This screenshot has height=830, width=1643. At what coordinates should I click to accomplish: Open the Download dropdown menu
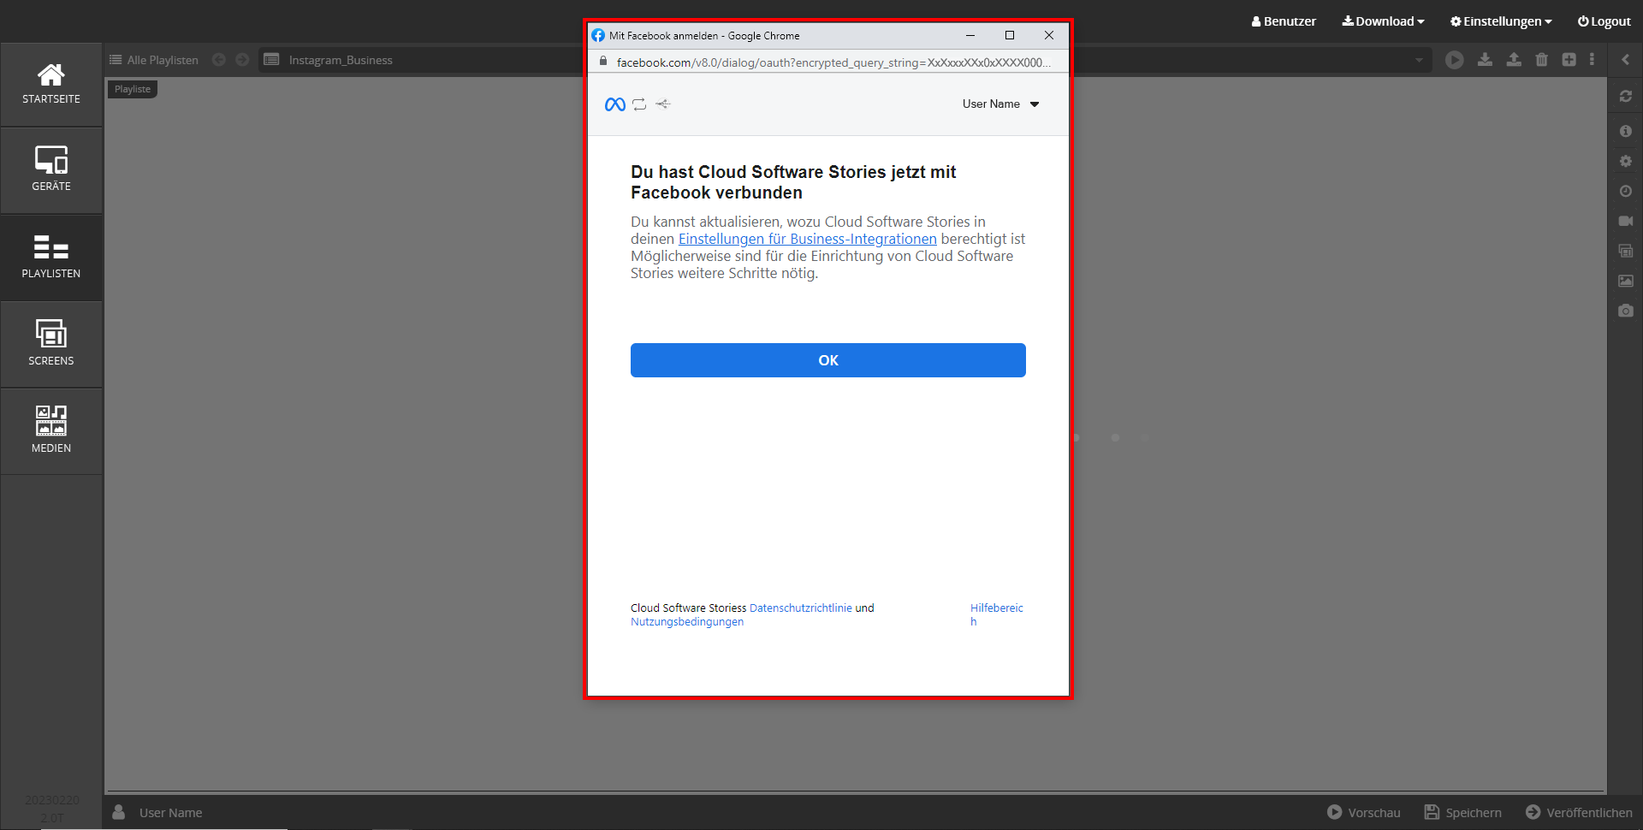click(1383, 21)
